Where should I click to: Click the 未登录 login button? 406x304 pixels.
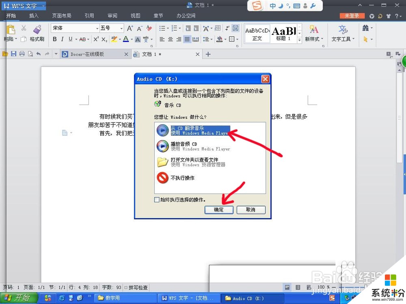[352, 16]
